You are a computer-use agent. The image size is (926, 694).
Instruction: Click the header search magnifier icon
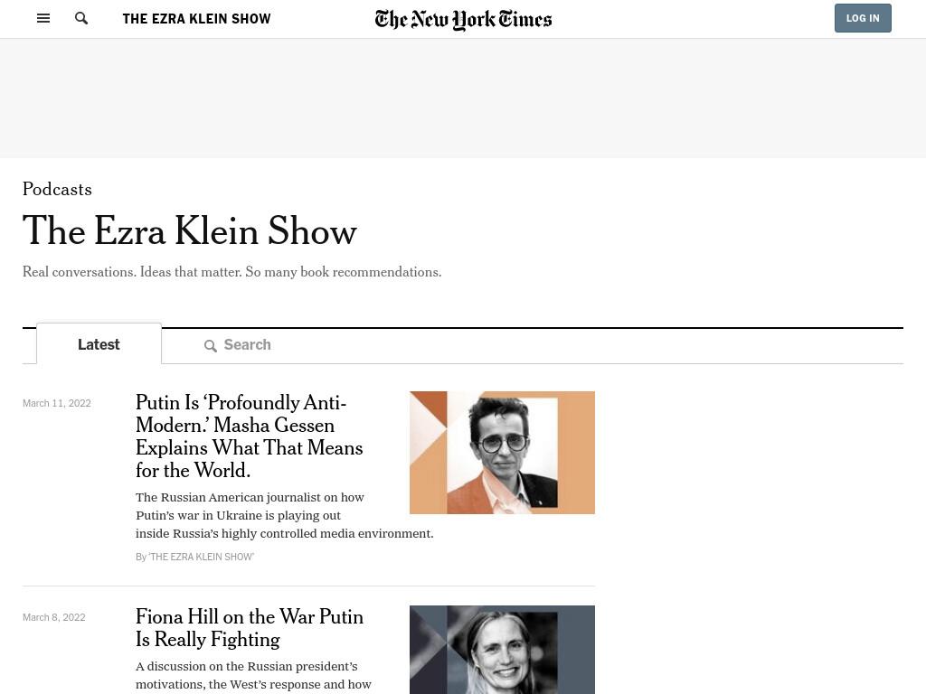click(x=81, y=18)
